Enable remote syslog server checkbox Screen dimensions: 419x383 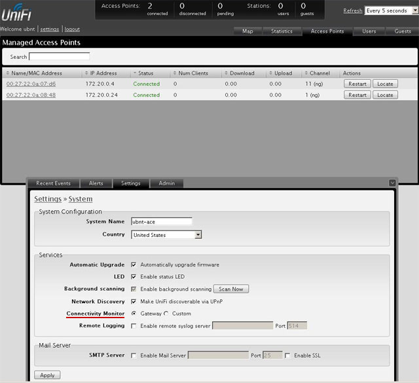pos(134,325)
